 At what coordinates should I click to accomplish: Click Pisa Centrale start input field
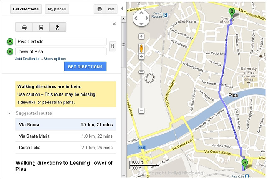point(61,42)
